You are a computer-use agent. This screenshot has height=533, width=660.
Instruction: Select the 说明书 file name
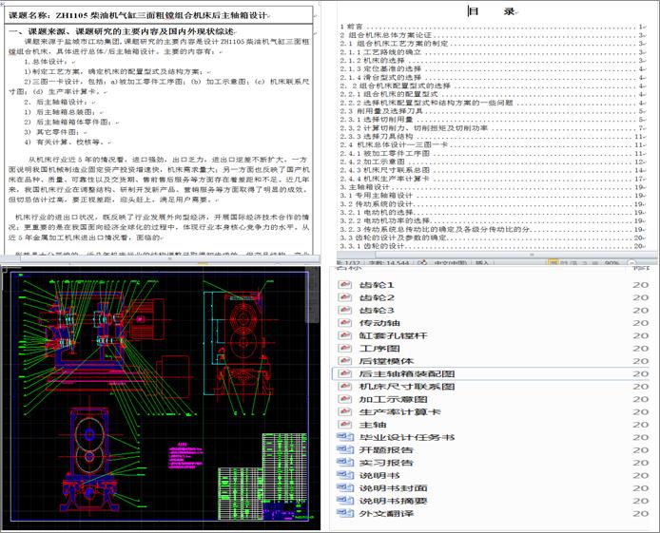tap(379, 475)
